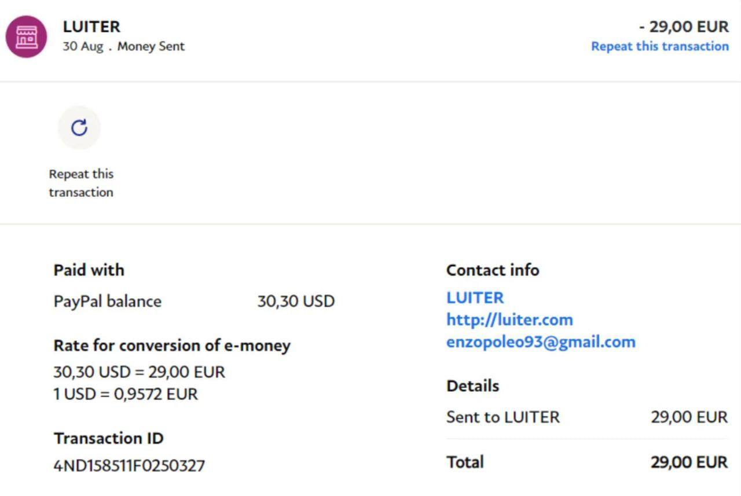Click the Contact info heading
The image size is (741, 496).
pos(493,270)
